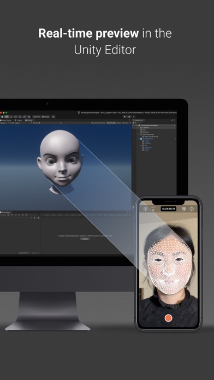Toggle Global handle orientation button
Screen dimensions: 214x380
45,117
